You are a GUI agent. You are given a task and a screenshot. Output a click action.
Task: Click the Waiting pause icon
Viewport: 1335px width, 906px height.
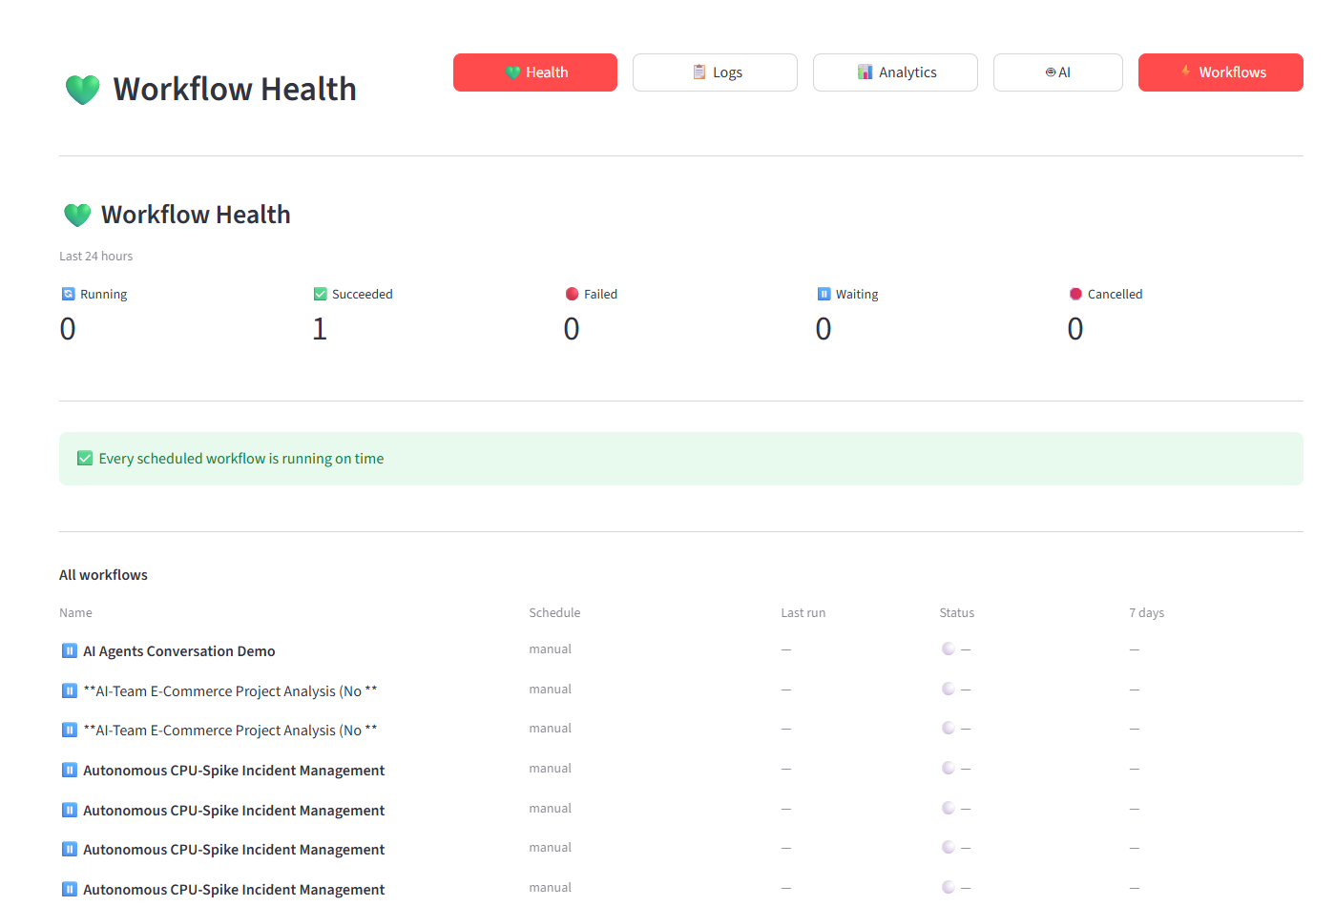point(824,294)
